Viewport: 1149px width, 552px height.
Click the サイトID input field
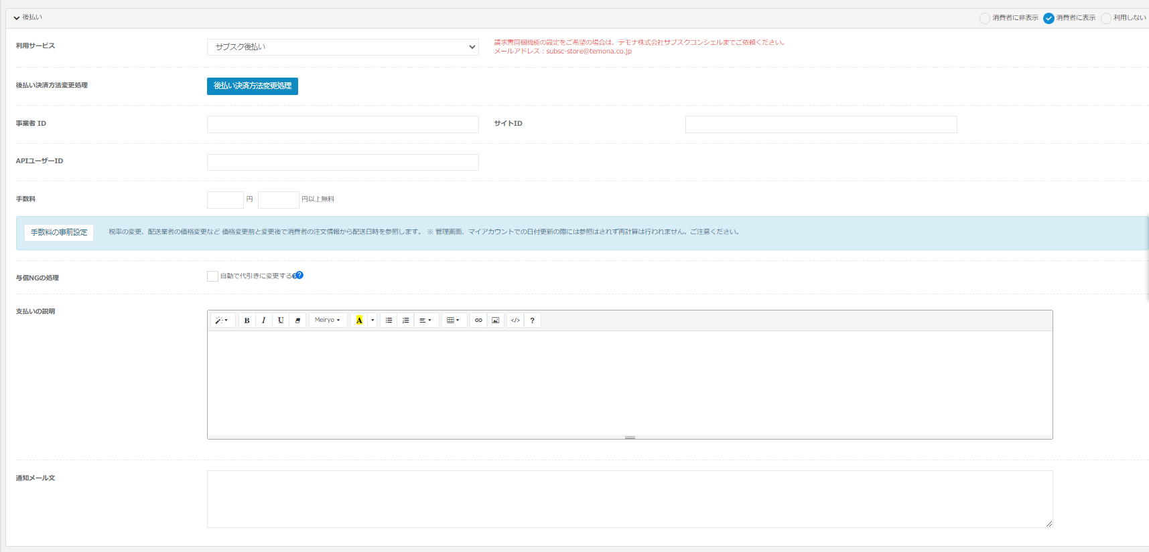click(821, 124)
